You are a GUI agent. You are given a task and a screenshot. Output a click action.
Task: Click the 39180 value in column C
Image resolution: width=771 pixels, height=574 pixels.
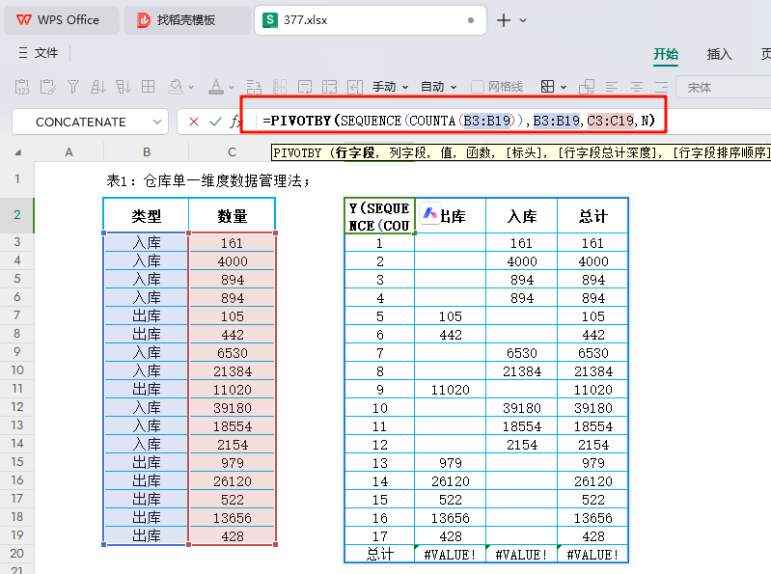point(233,408)
